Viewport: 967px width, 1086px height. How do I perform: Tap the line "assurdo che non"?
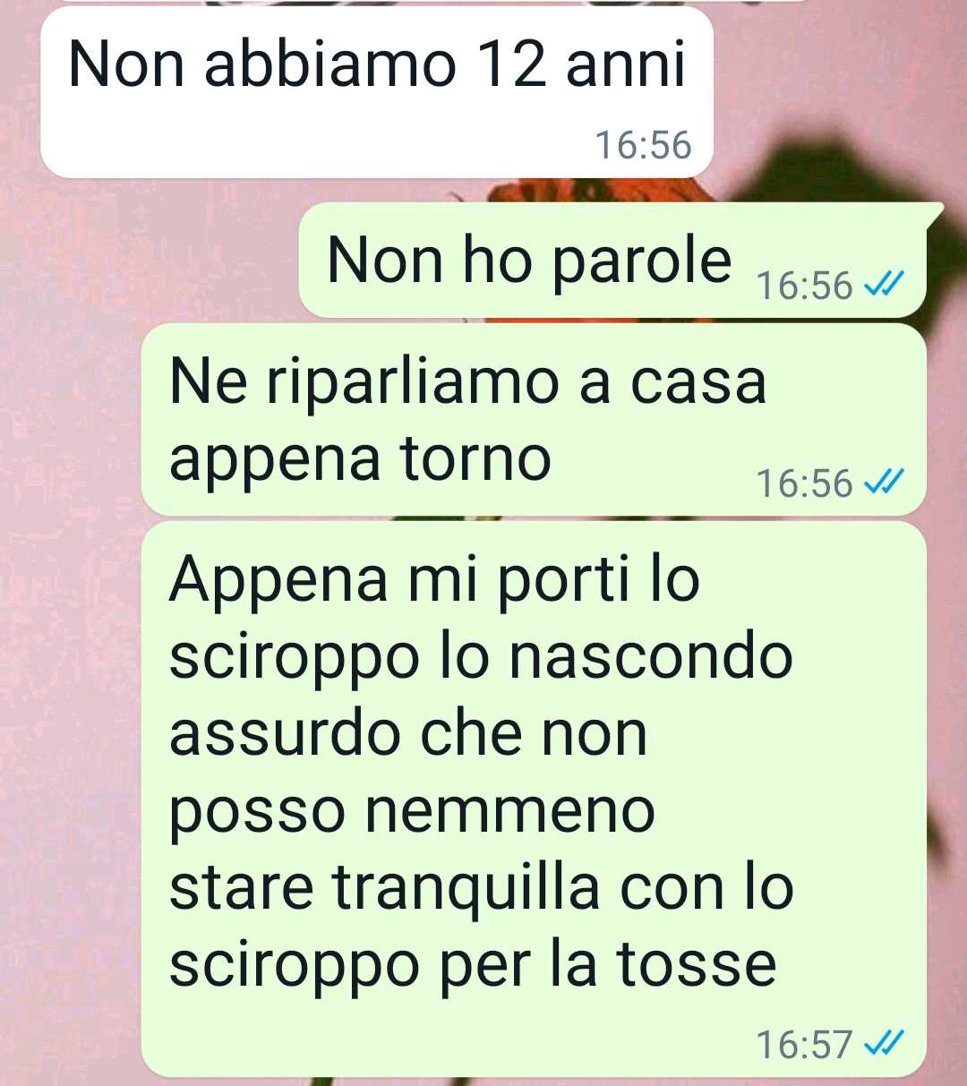click(x=407, y=734)
